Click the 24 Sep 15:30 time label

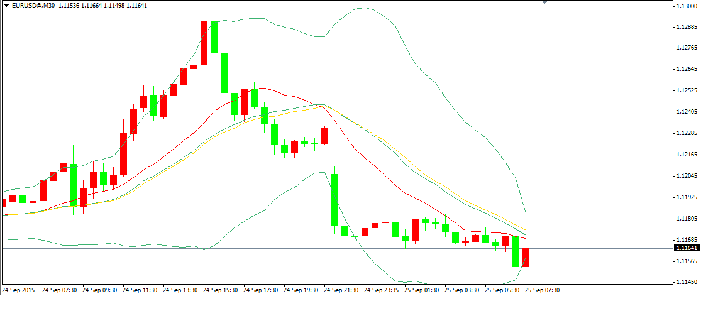219,290
